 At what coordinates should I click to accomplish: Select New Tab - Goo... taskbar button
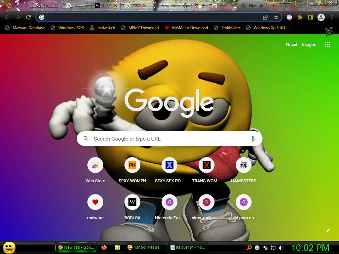click(76, 247)
